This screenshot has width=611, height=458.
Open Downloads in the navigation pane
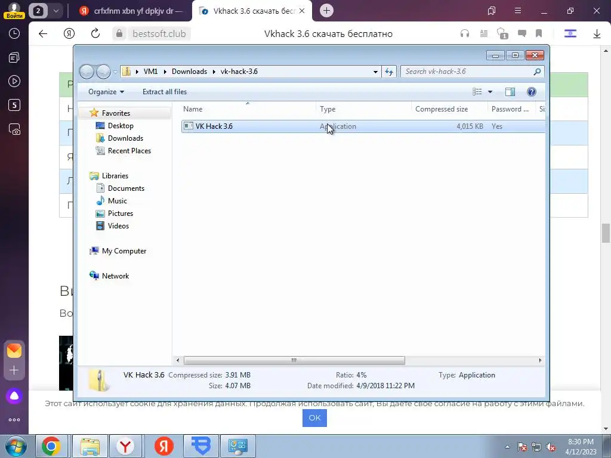tap(125, 138)
